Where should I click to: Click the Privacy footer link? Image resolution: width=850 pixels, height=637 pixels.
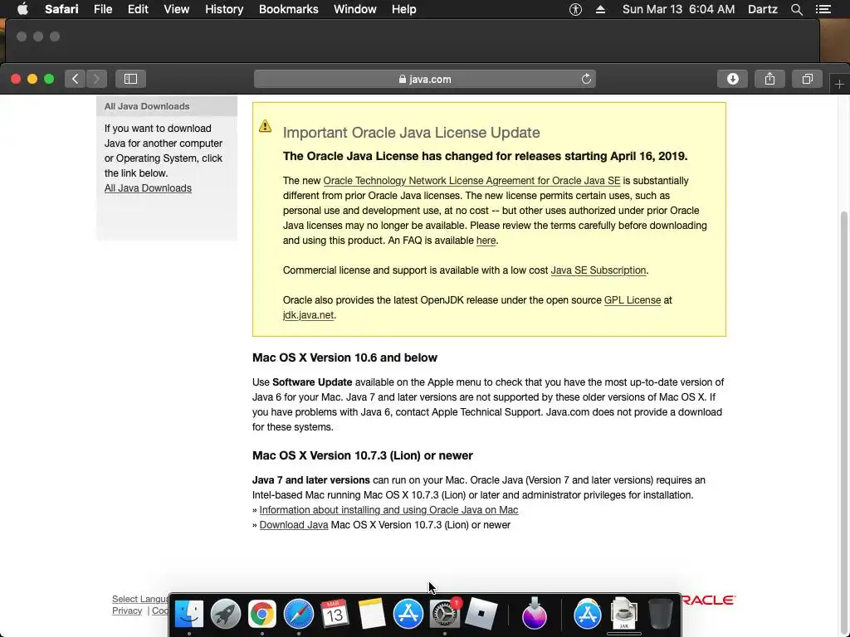coord(127,610)
